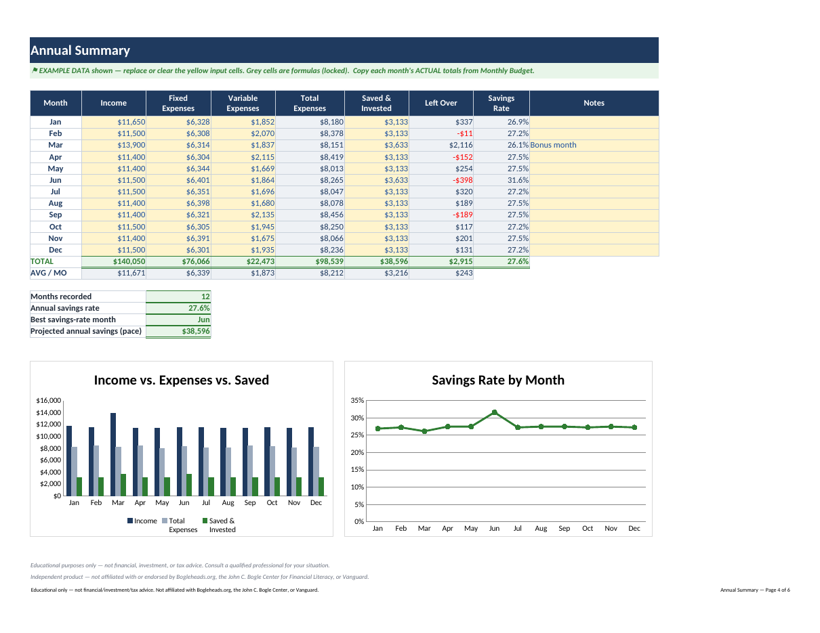Select the May row label
Viewport: 820px width, 633px height.
(x=56, y=169)
